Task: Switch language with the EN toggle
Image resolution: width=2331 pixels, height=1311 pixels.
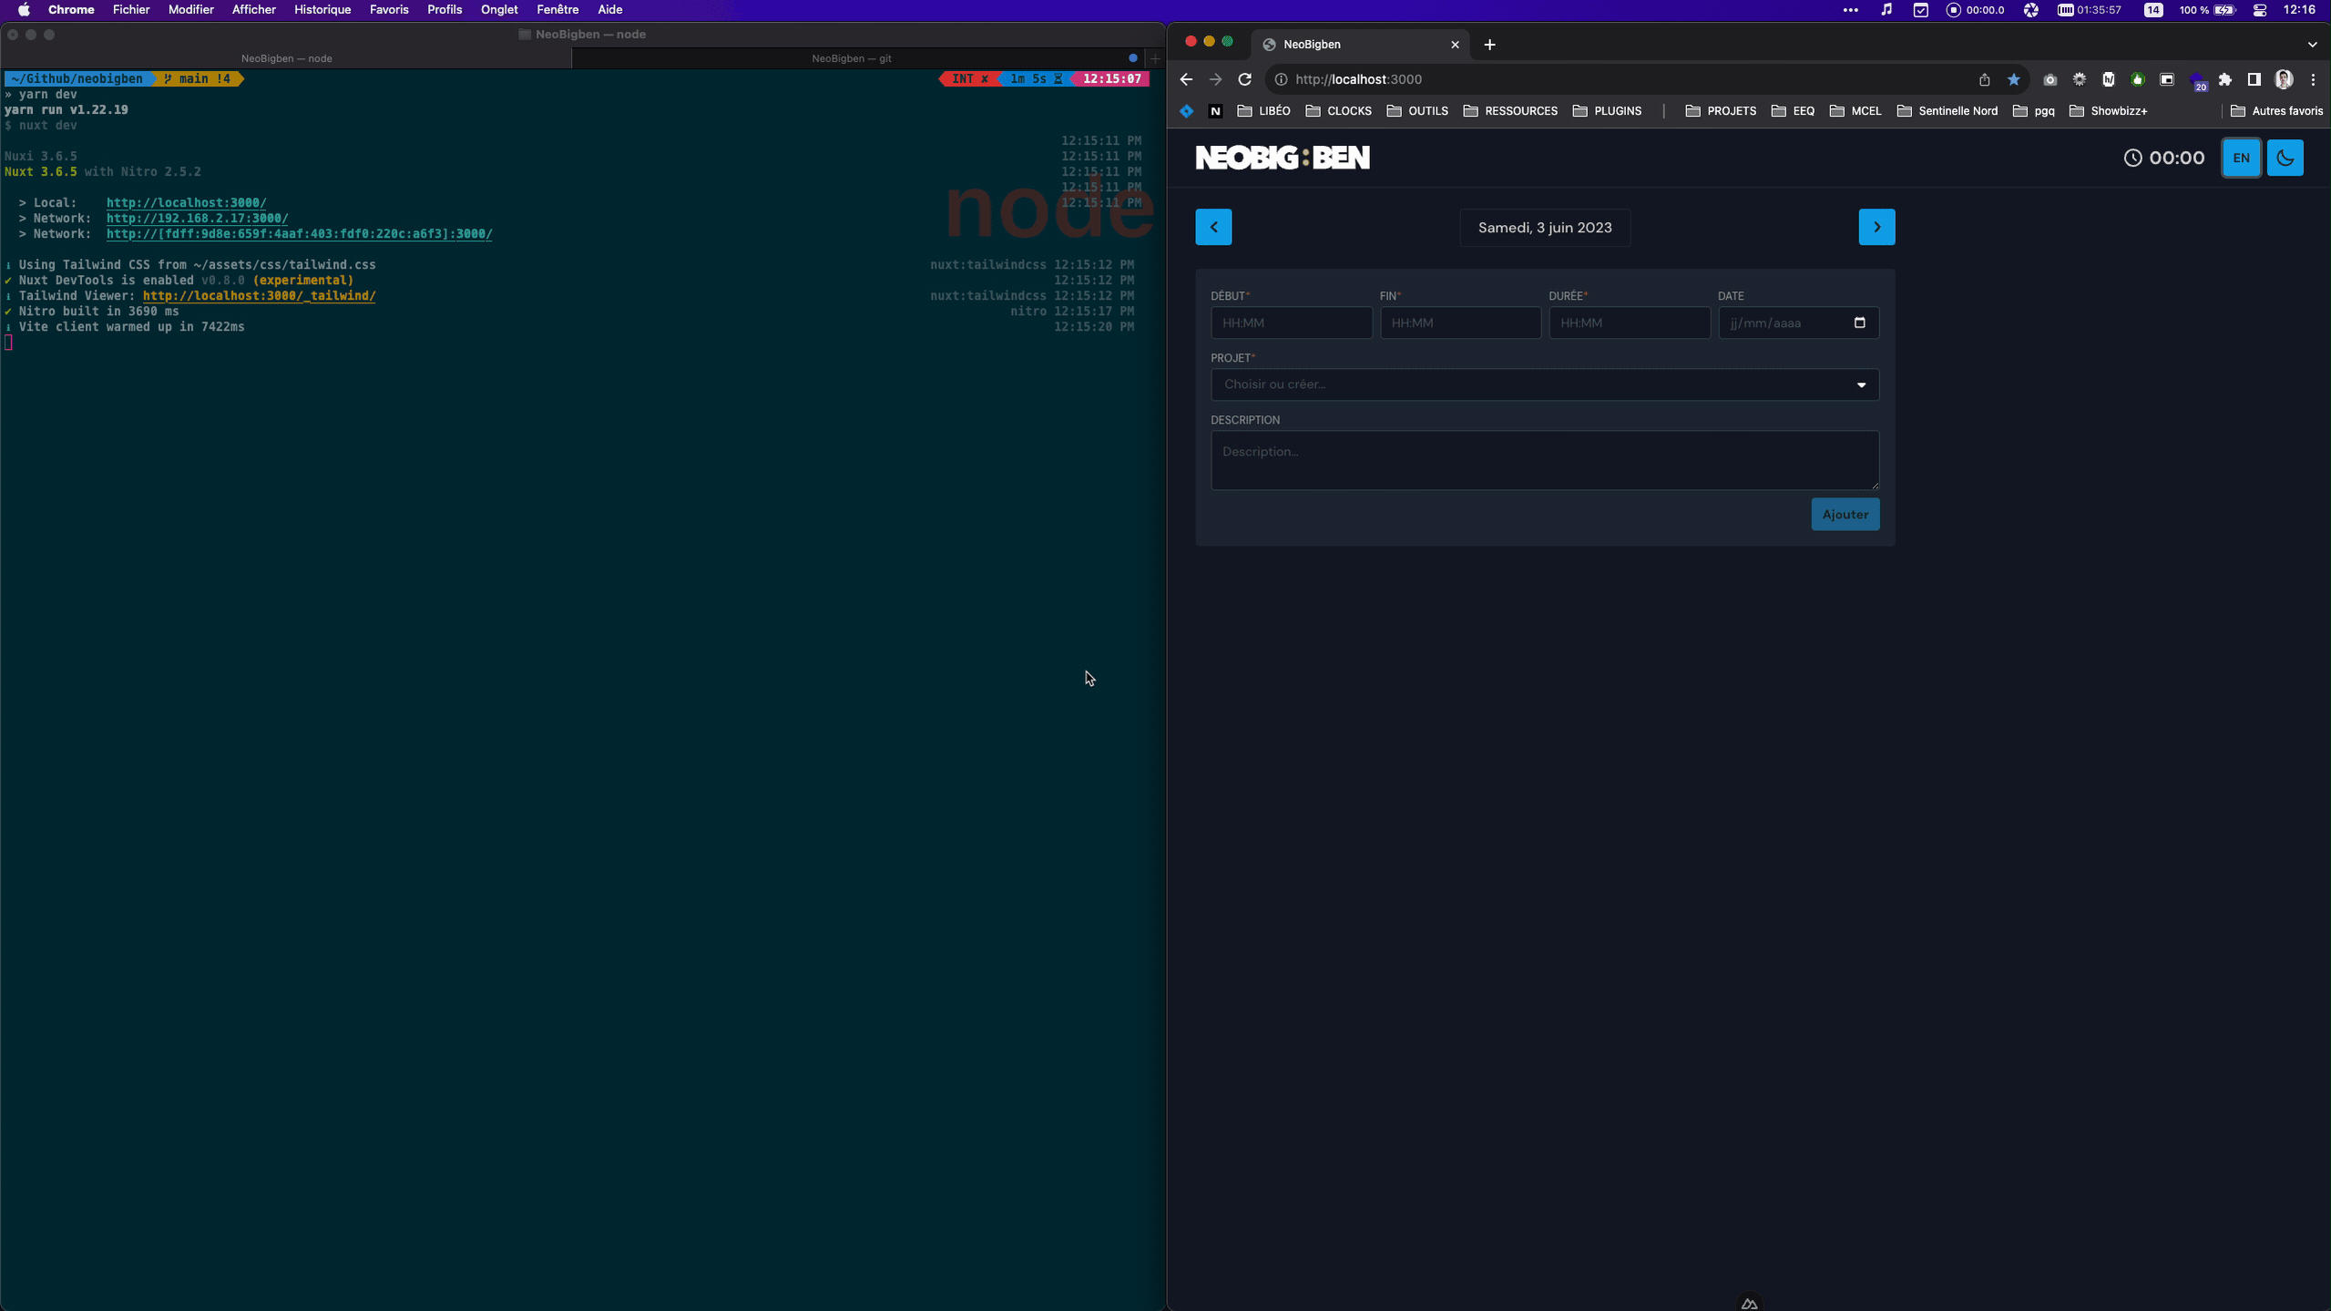Action: pos(2242,158)
